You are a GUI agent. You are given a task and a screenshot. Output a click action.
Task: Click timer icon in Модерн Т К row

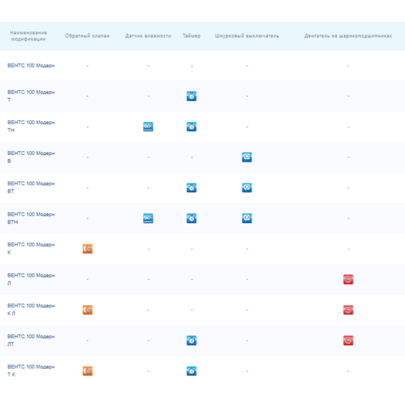pos(192,371)
